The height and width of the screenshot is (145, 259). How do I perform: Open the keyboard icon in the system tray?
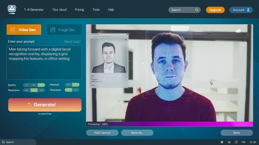pos(229,142)
